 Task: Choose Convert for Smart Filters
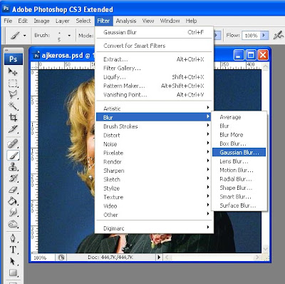pyautogui.click(x=154, y=46)
